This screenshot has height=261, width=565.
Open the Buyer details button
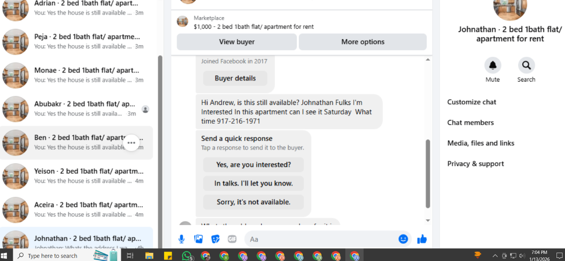235,79
